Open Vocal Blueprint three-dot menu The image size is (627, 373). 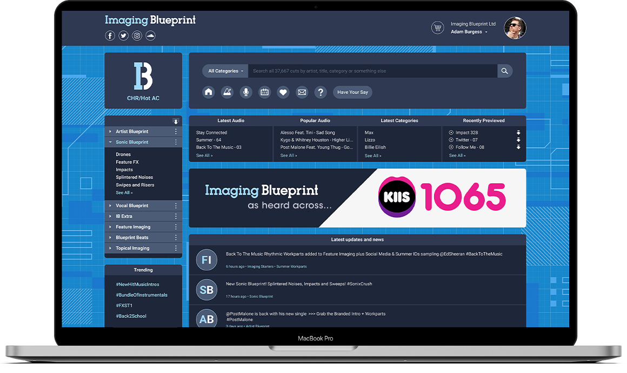(x=176, y=205)
